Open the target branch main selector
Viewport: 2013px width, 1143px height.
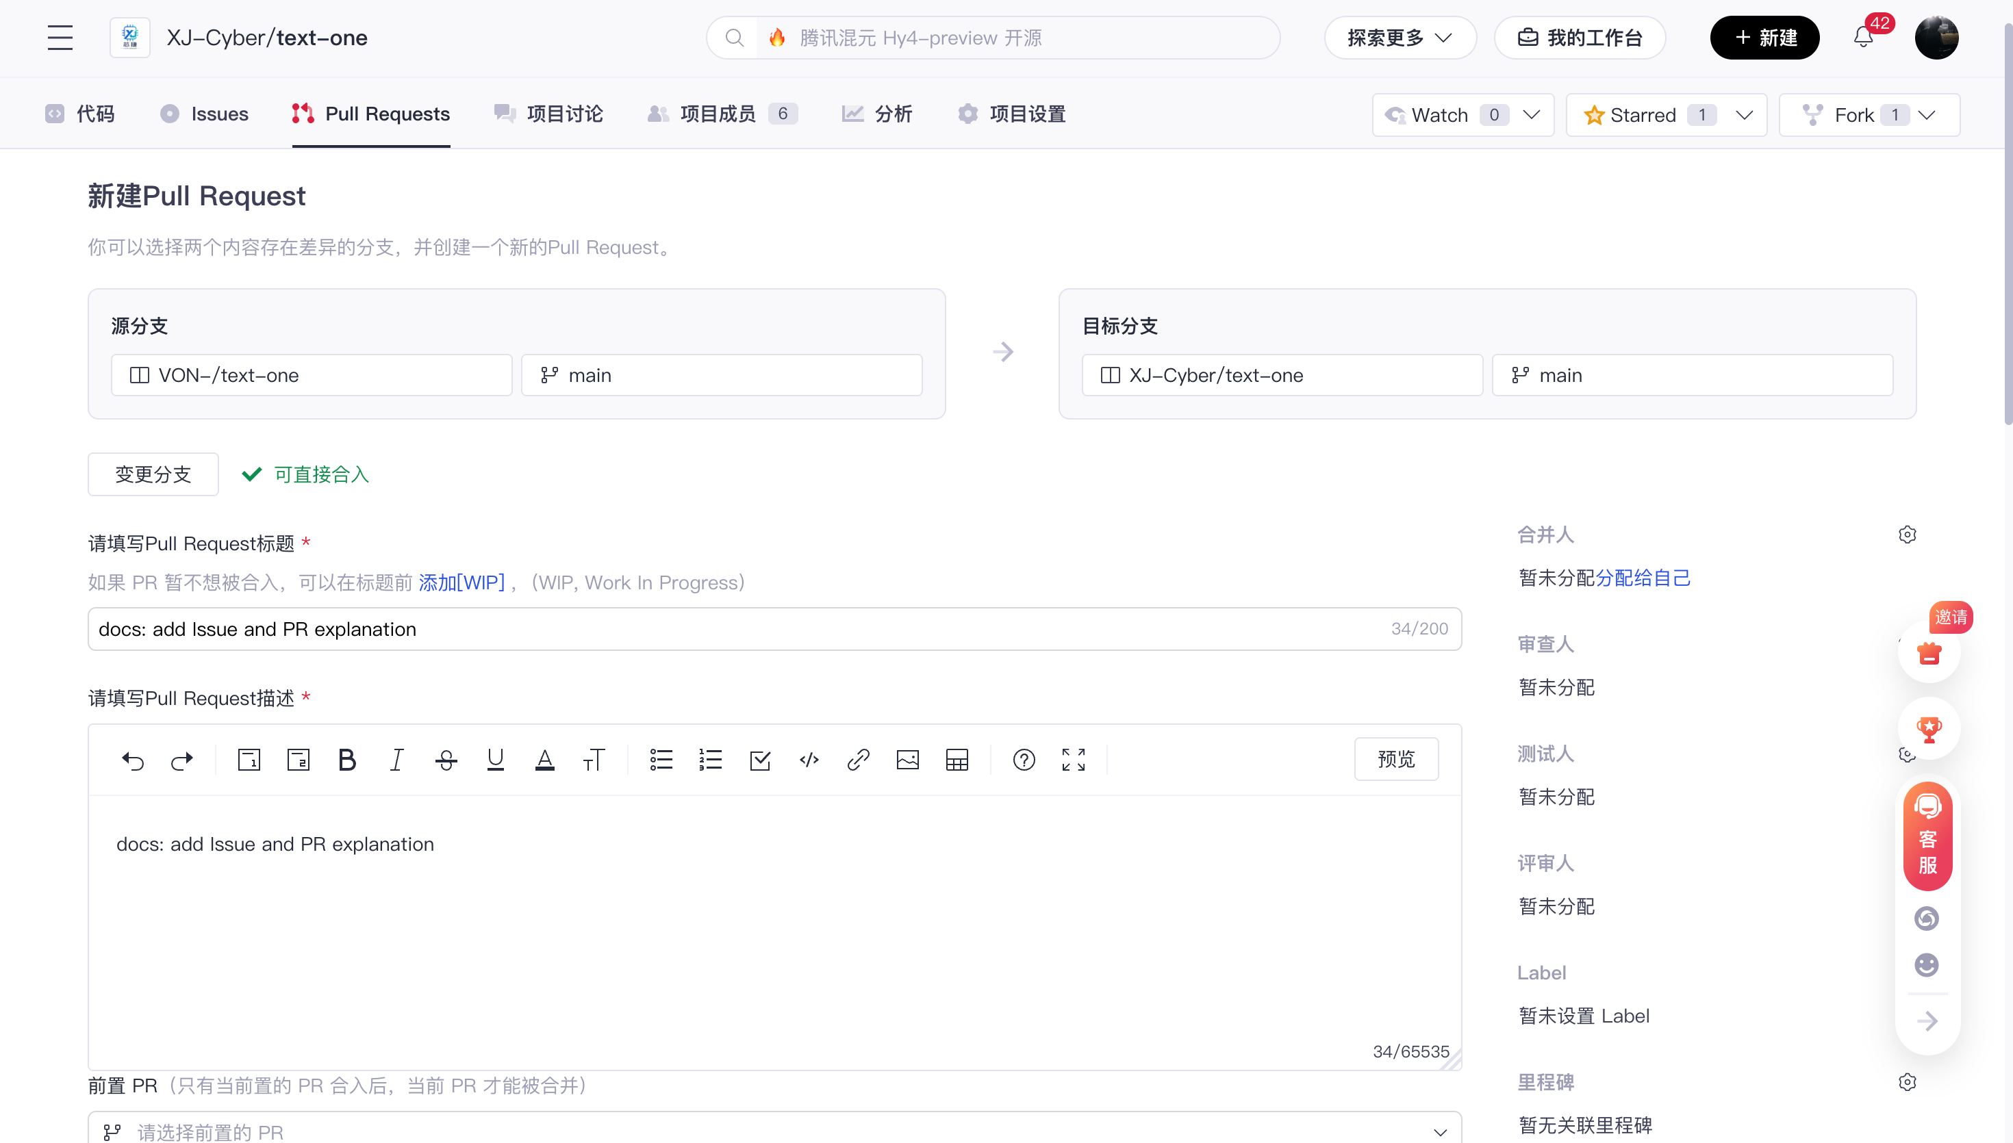click(1693, 375)
